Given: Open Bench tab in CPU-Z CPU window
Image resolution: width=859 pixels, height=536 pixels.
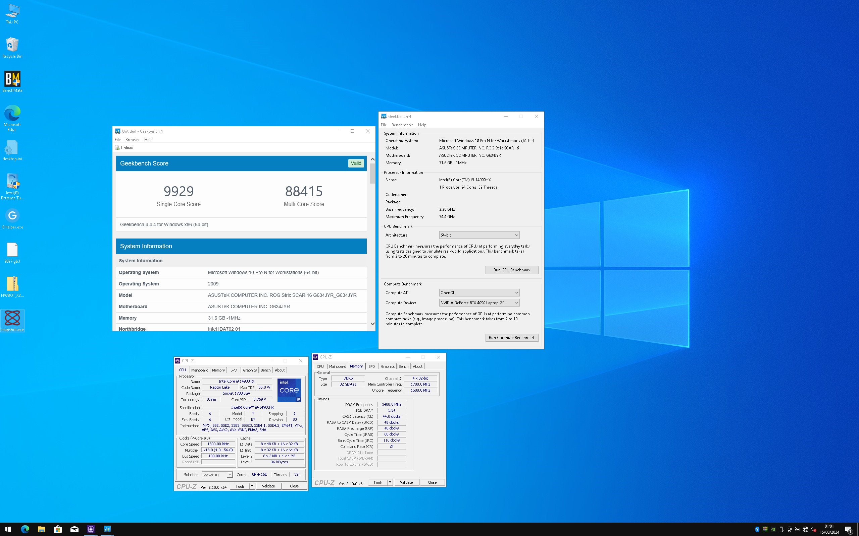Looking at the screenshot, I should click(265, 370).
